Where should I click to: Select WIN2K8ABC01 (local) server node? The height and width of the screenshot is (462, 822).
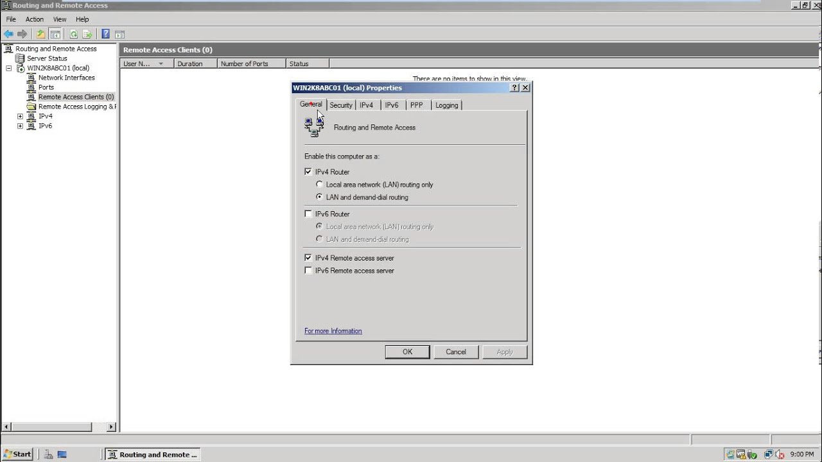tap(58, 68)
